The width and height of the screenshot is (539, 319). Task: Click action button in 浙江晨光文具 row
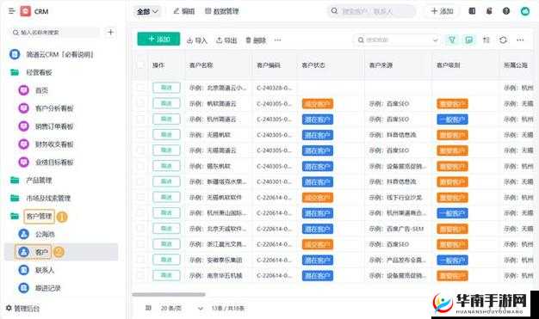point(166,244)
